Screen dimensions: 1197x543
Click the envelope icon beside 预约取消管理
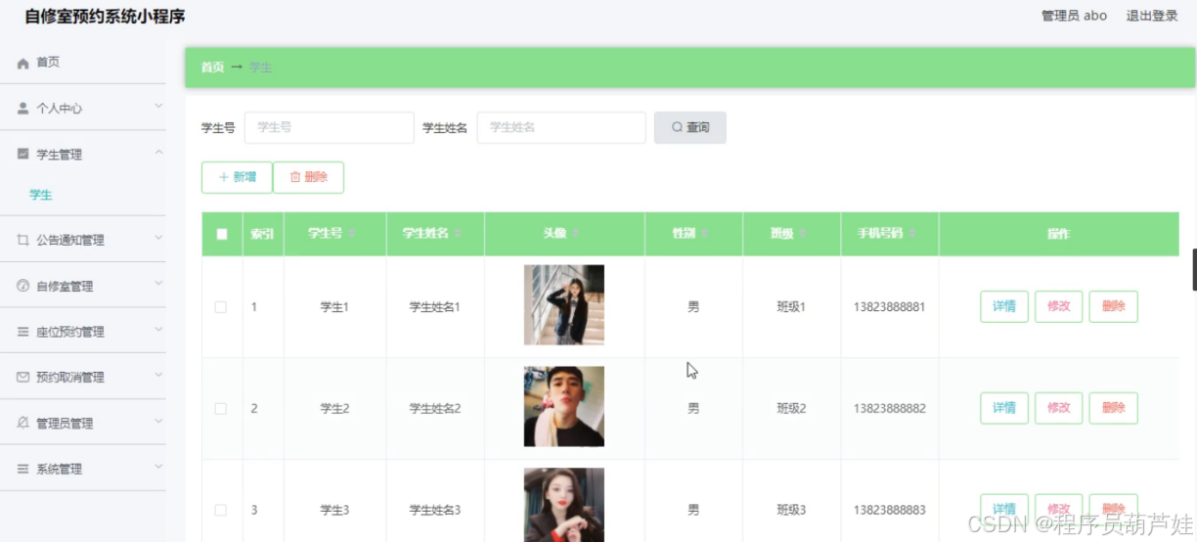pyautogui.click(x=23, y=377)
